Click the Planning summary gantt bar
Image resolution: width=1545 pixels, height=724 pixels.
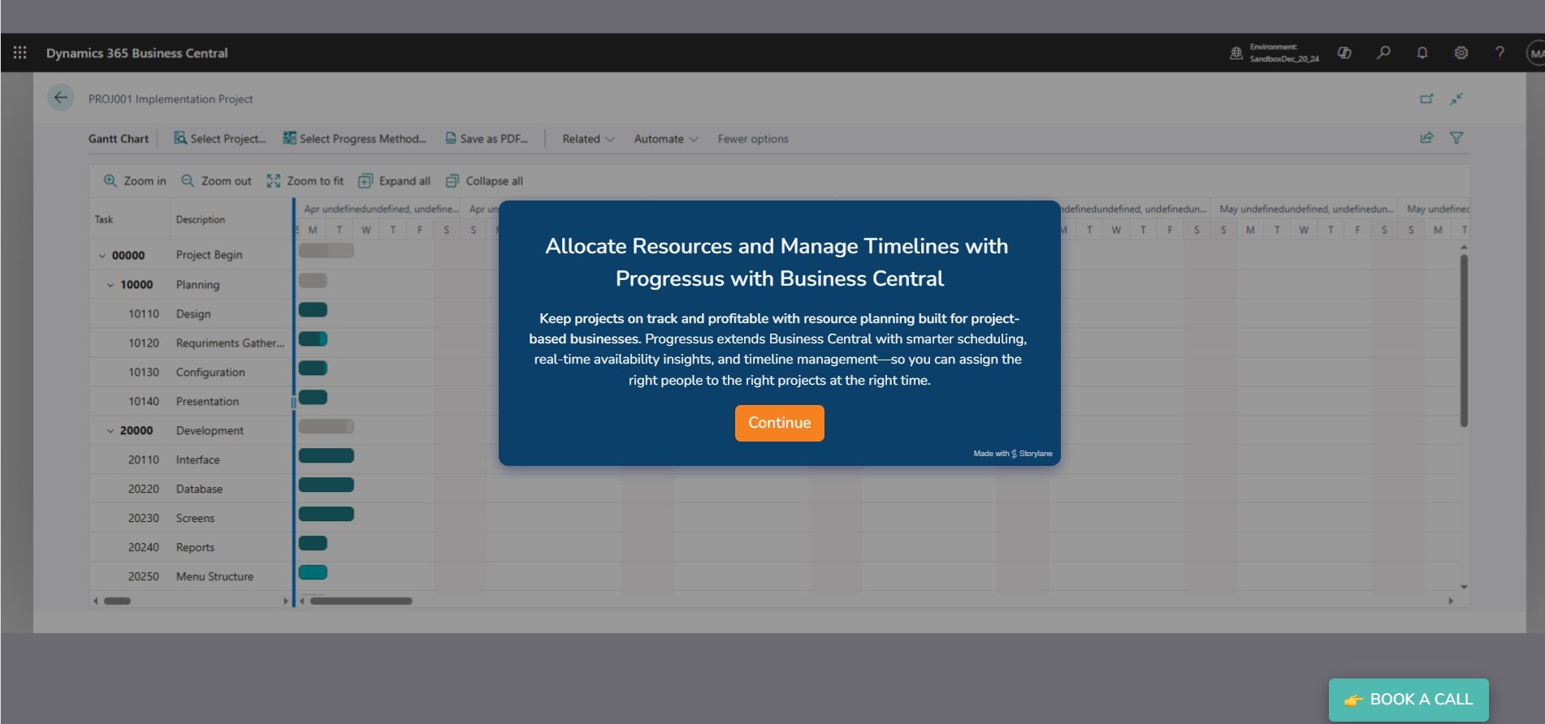point(313,280)
